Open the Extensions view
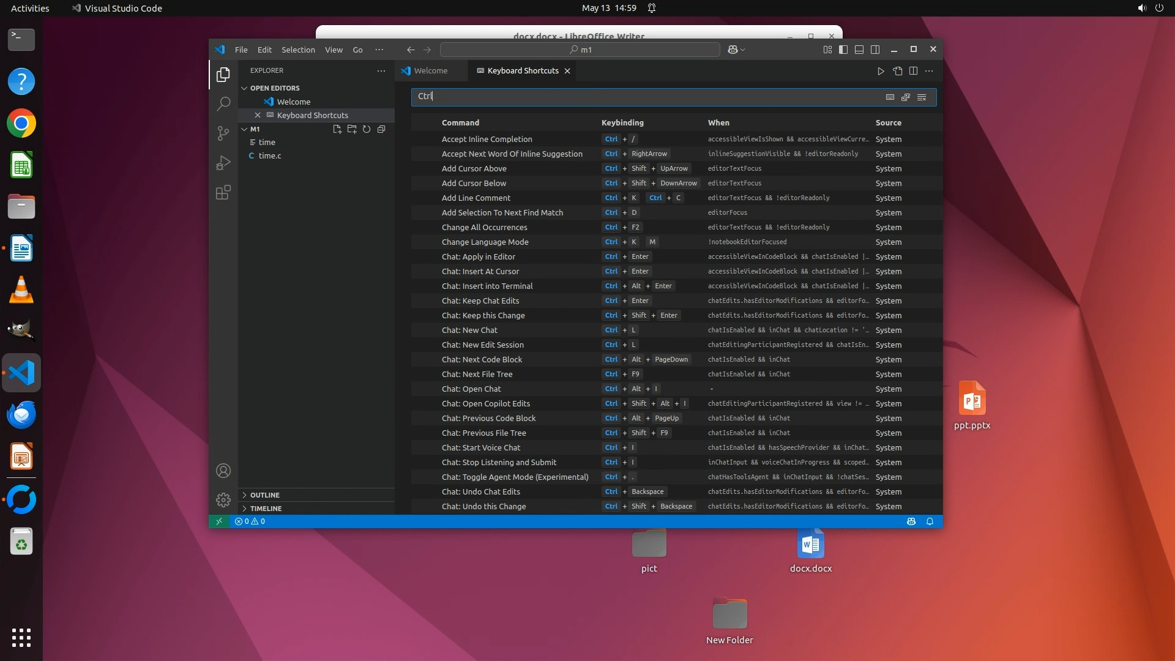Screen dimensions: 1175x661 pyautogui.click(x=223, y=193)
